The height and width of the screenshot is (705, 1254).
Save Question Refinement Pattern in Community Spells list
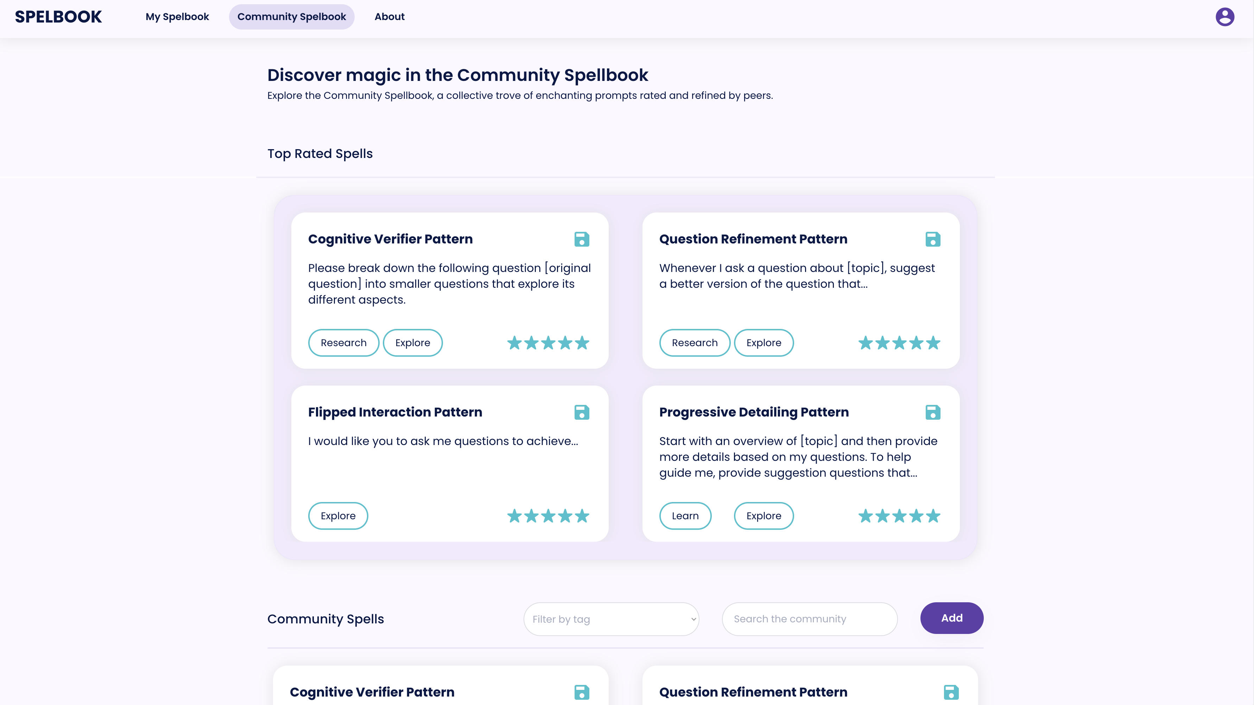point(951,692)
